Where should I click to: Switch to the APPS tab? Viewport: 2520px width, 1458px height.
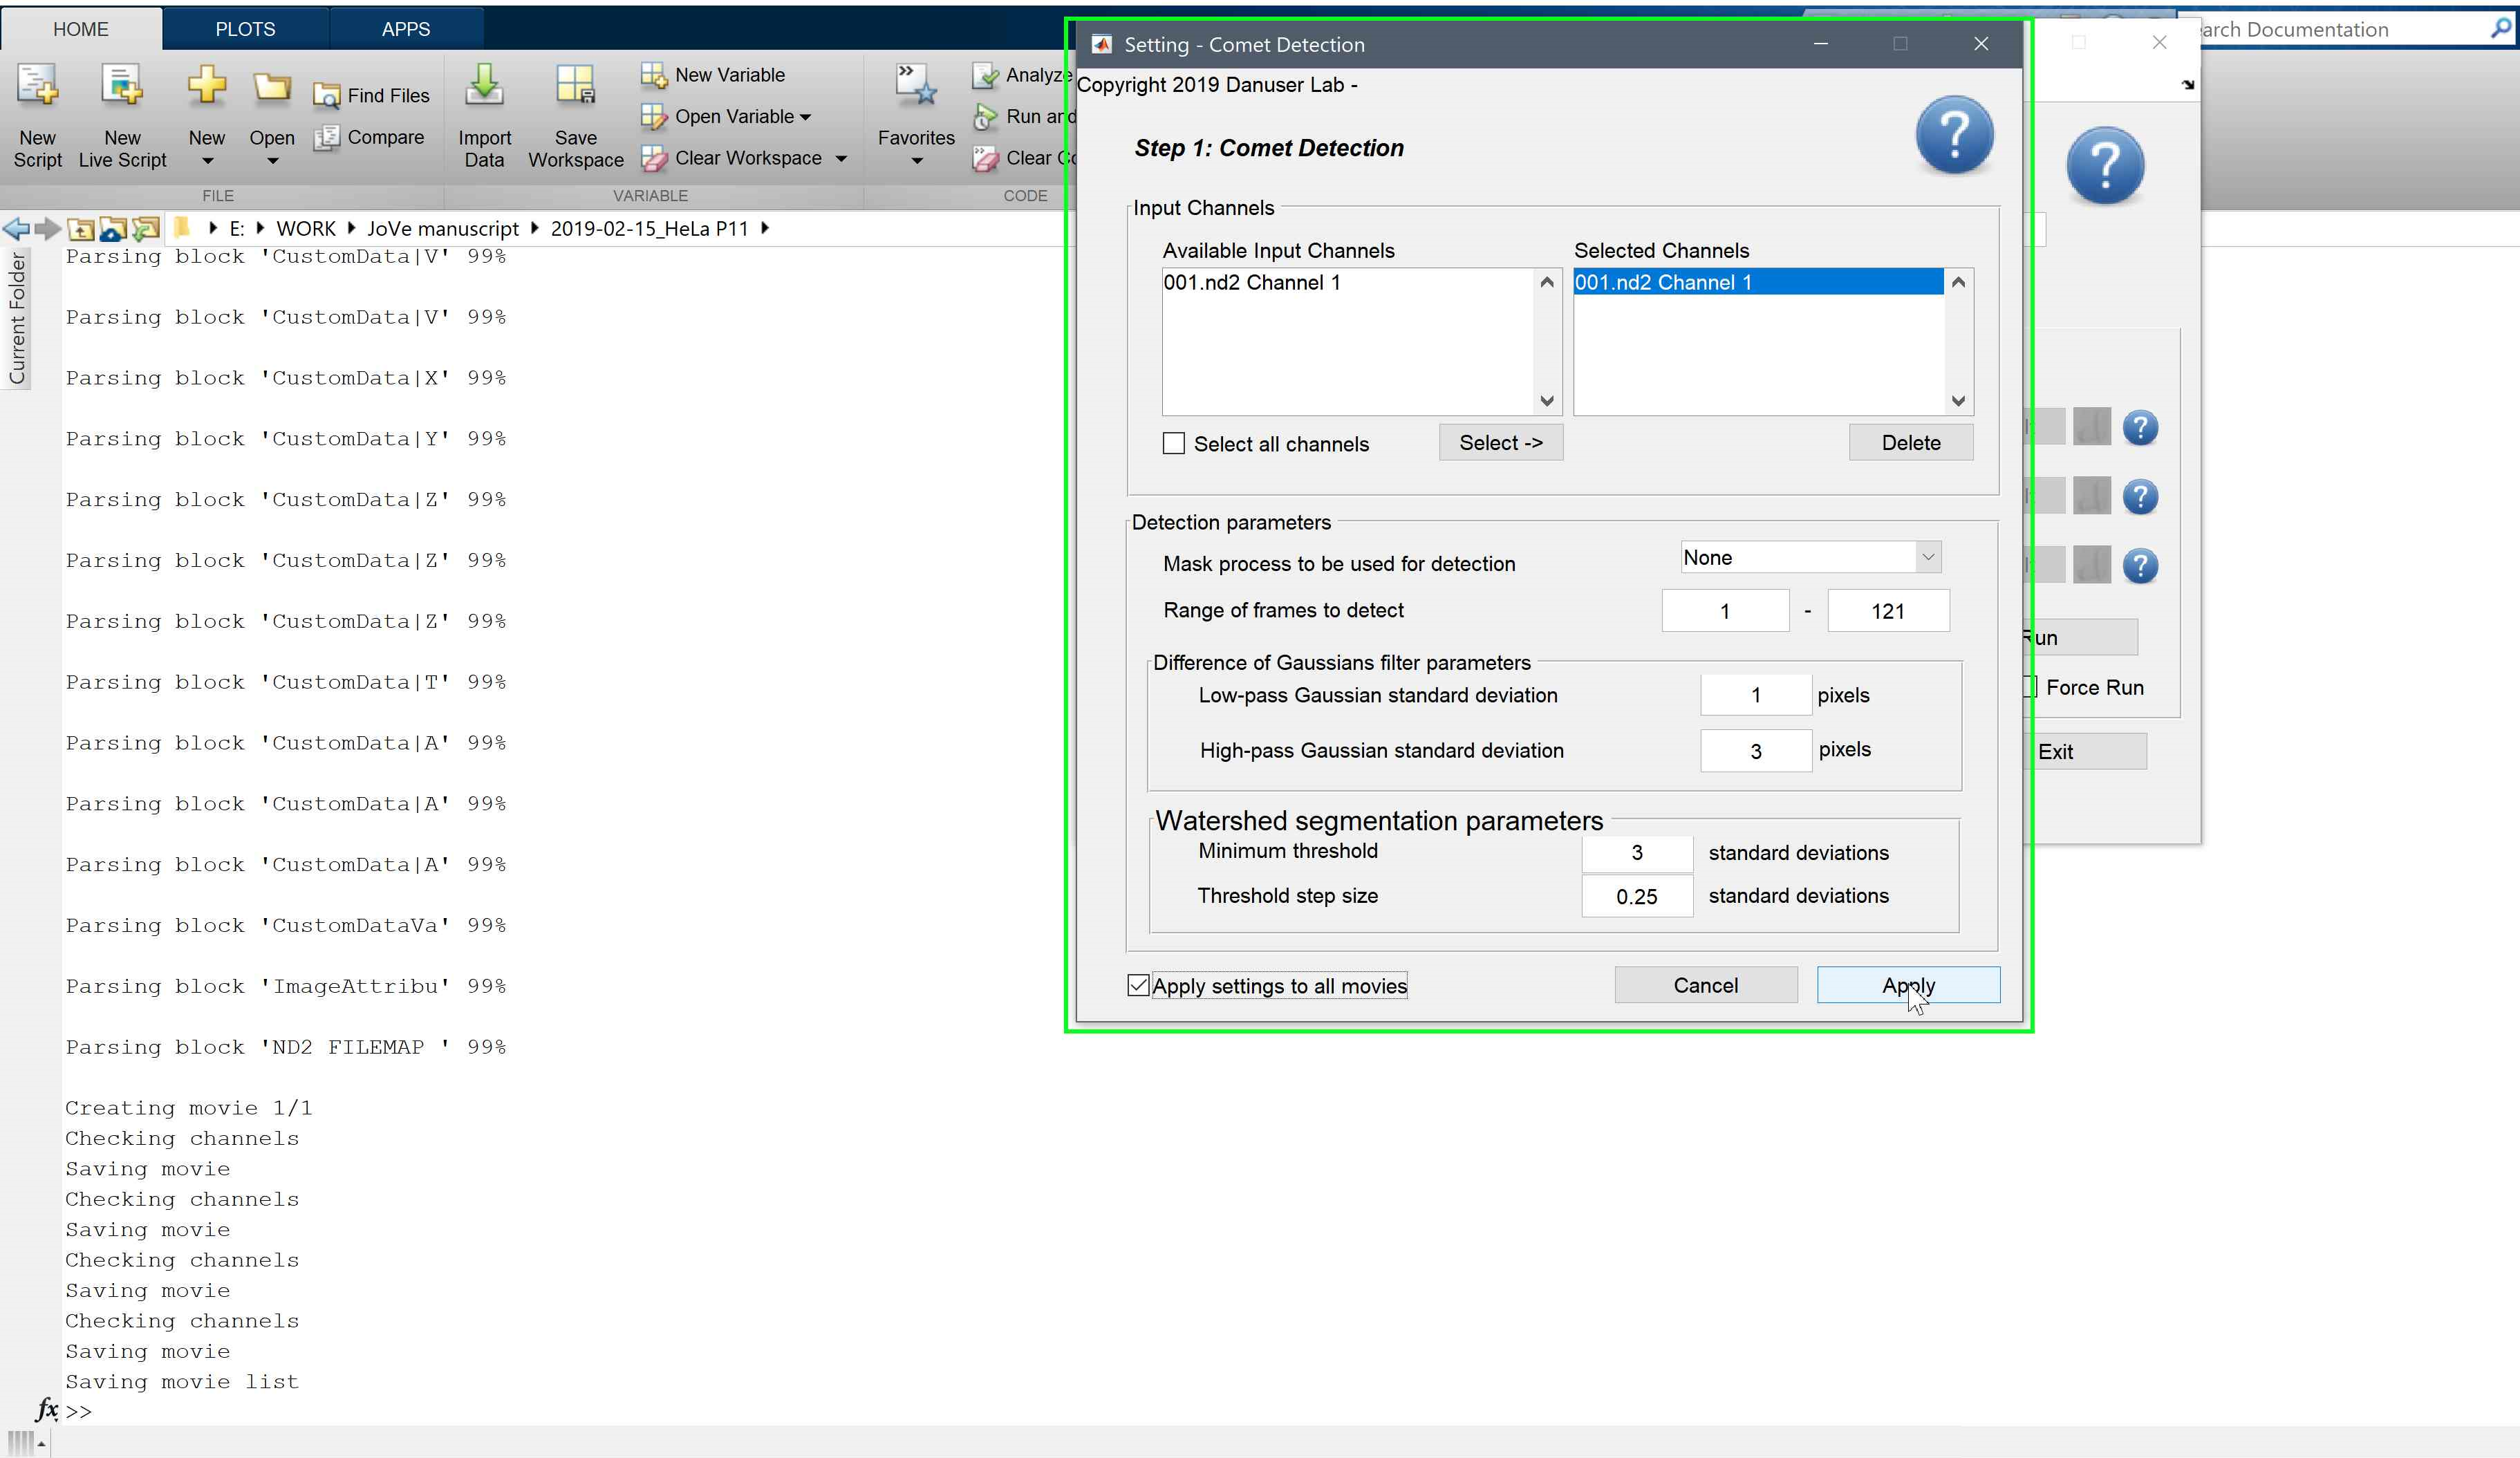[405, 29]
